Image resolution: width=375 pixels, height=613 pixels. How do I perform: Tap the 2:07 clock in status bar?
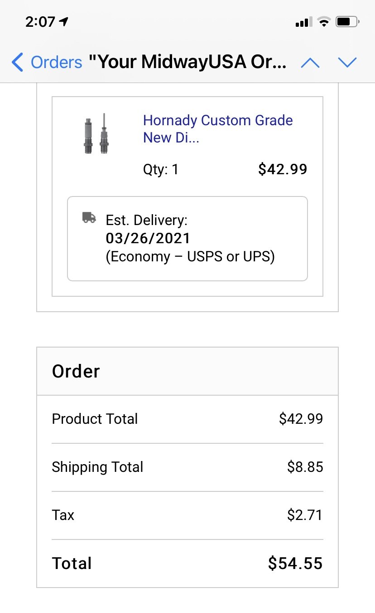point(40,21)
